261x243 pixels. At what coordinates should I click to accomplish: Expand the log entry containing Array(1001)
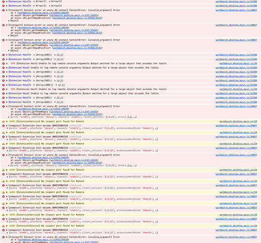[x=7, y=85]
